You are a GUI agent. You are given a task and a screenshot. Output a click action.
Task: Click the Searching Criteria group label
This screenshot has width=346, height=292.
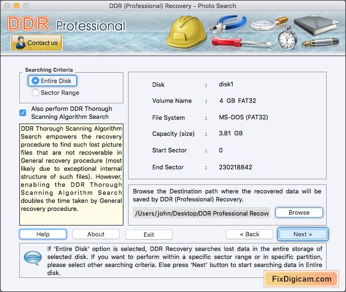point(49,70)
